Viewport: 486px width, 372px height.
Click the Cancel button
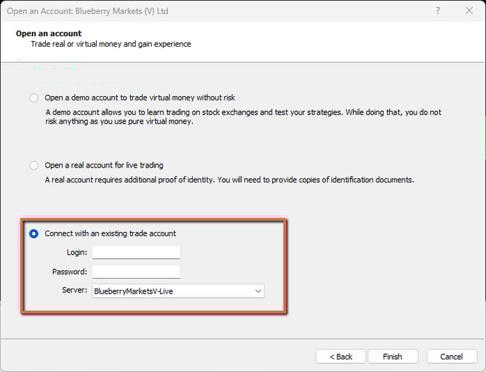(x=451, y=356)
